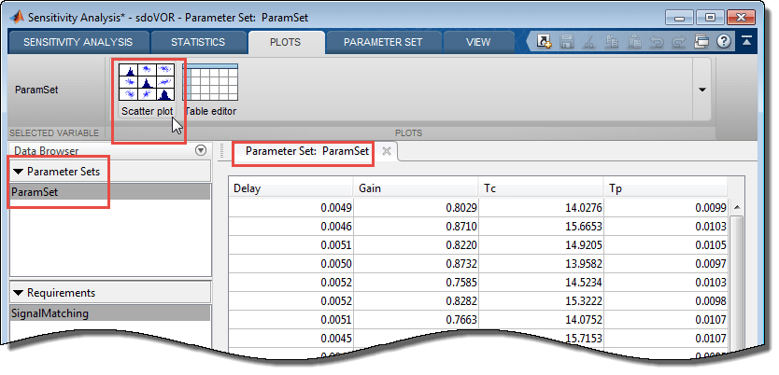The width and height of the screenshot is (779, 375).
Task: Select the Tc cell 14.0276
Action: pyautogui.click(x=541, y=208)
